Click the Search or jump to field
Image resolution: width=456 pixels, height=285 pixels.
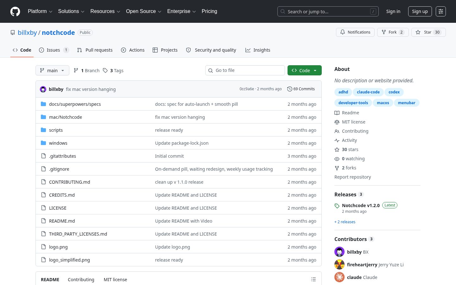click(328, 11)
